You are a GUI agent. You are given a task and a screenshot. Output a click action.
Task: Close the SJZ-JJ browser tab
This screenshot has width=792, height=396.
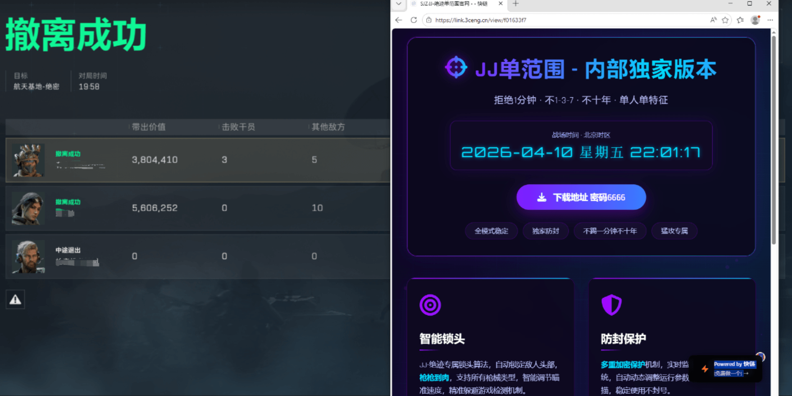pyautogui.click(x=500, y=4)
